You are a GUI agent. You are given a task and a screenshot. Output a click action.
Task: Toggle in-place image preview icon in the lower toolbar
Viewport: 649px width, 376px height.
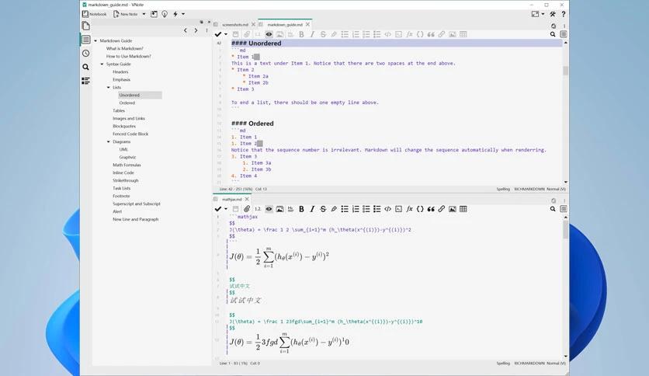279,209
